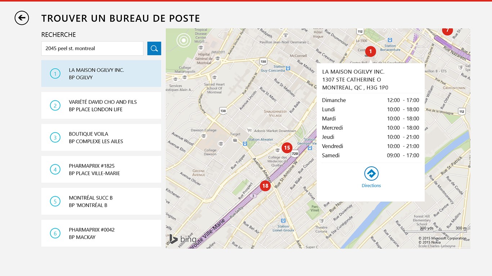The height and width of the screenshot is (276, 492).
Task: Click the Dawson College school icon
Action: (203, 136)
